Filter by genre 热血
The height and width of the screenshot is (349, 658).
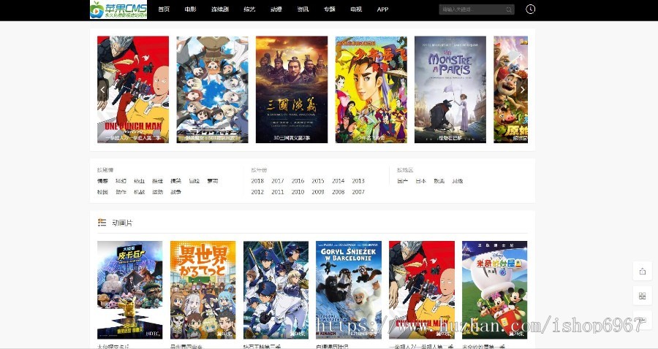pos(140,181)
